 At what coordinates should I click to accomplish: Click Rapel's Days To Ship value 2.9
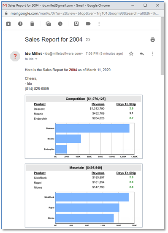pyautogui.click(x=131, y=182)
